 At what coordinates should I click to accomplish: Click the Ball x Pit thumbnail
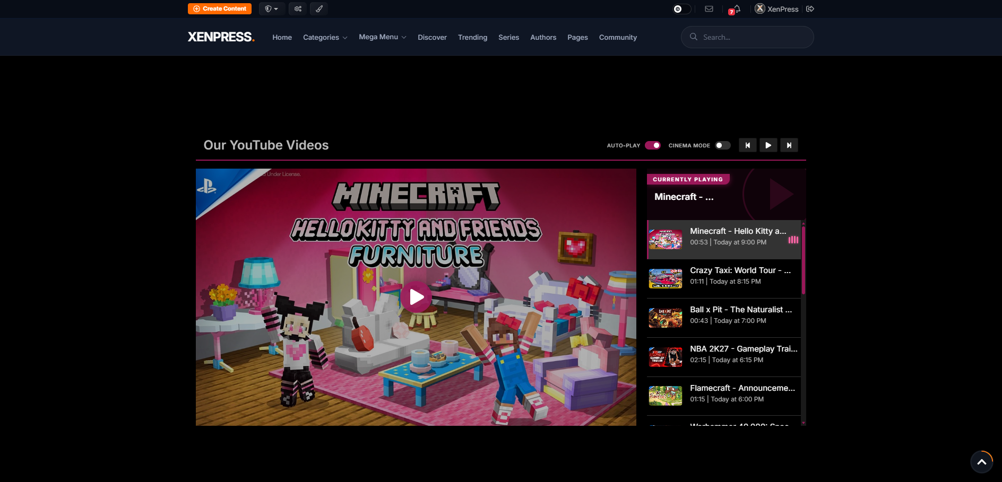tap(666, 318)
